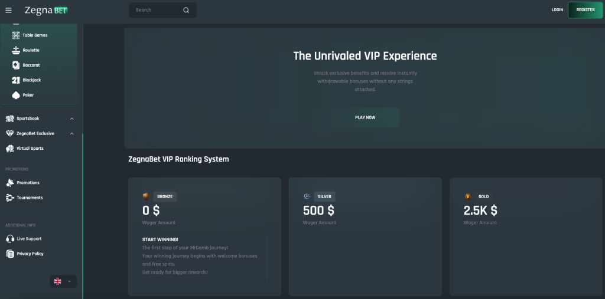Collapse the Sportsbook section chevron
605x299 pixels.
(x=71, y=119)
